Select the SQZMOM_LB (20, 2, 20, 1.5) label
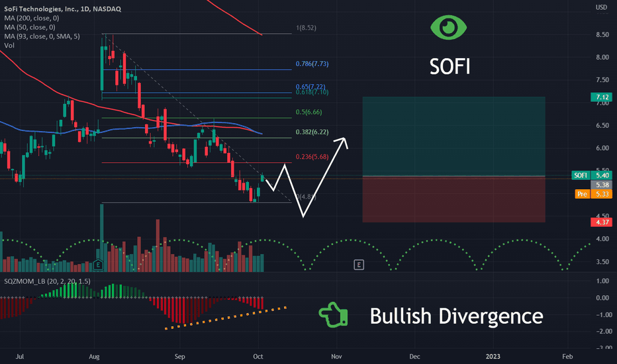617x364 pixels. point(47,281)
